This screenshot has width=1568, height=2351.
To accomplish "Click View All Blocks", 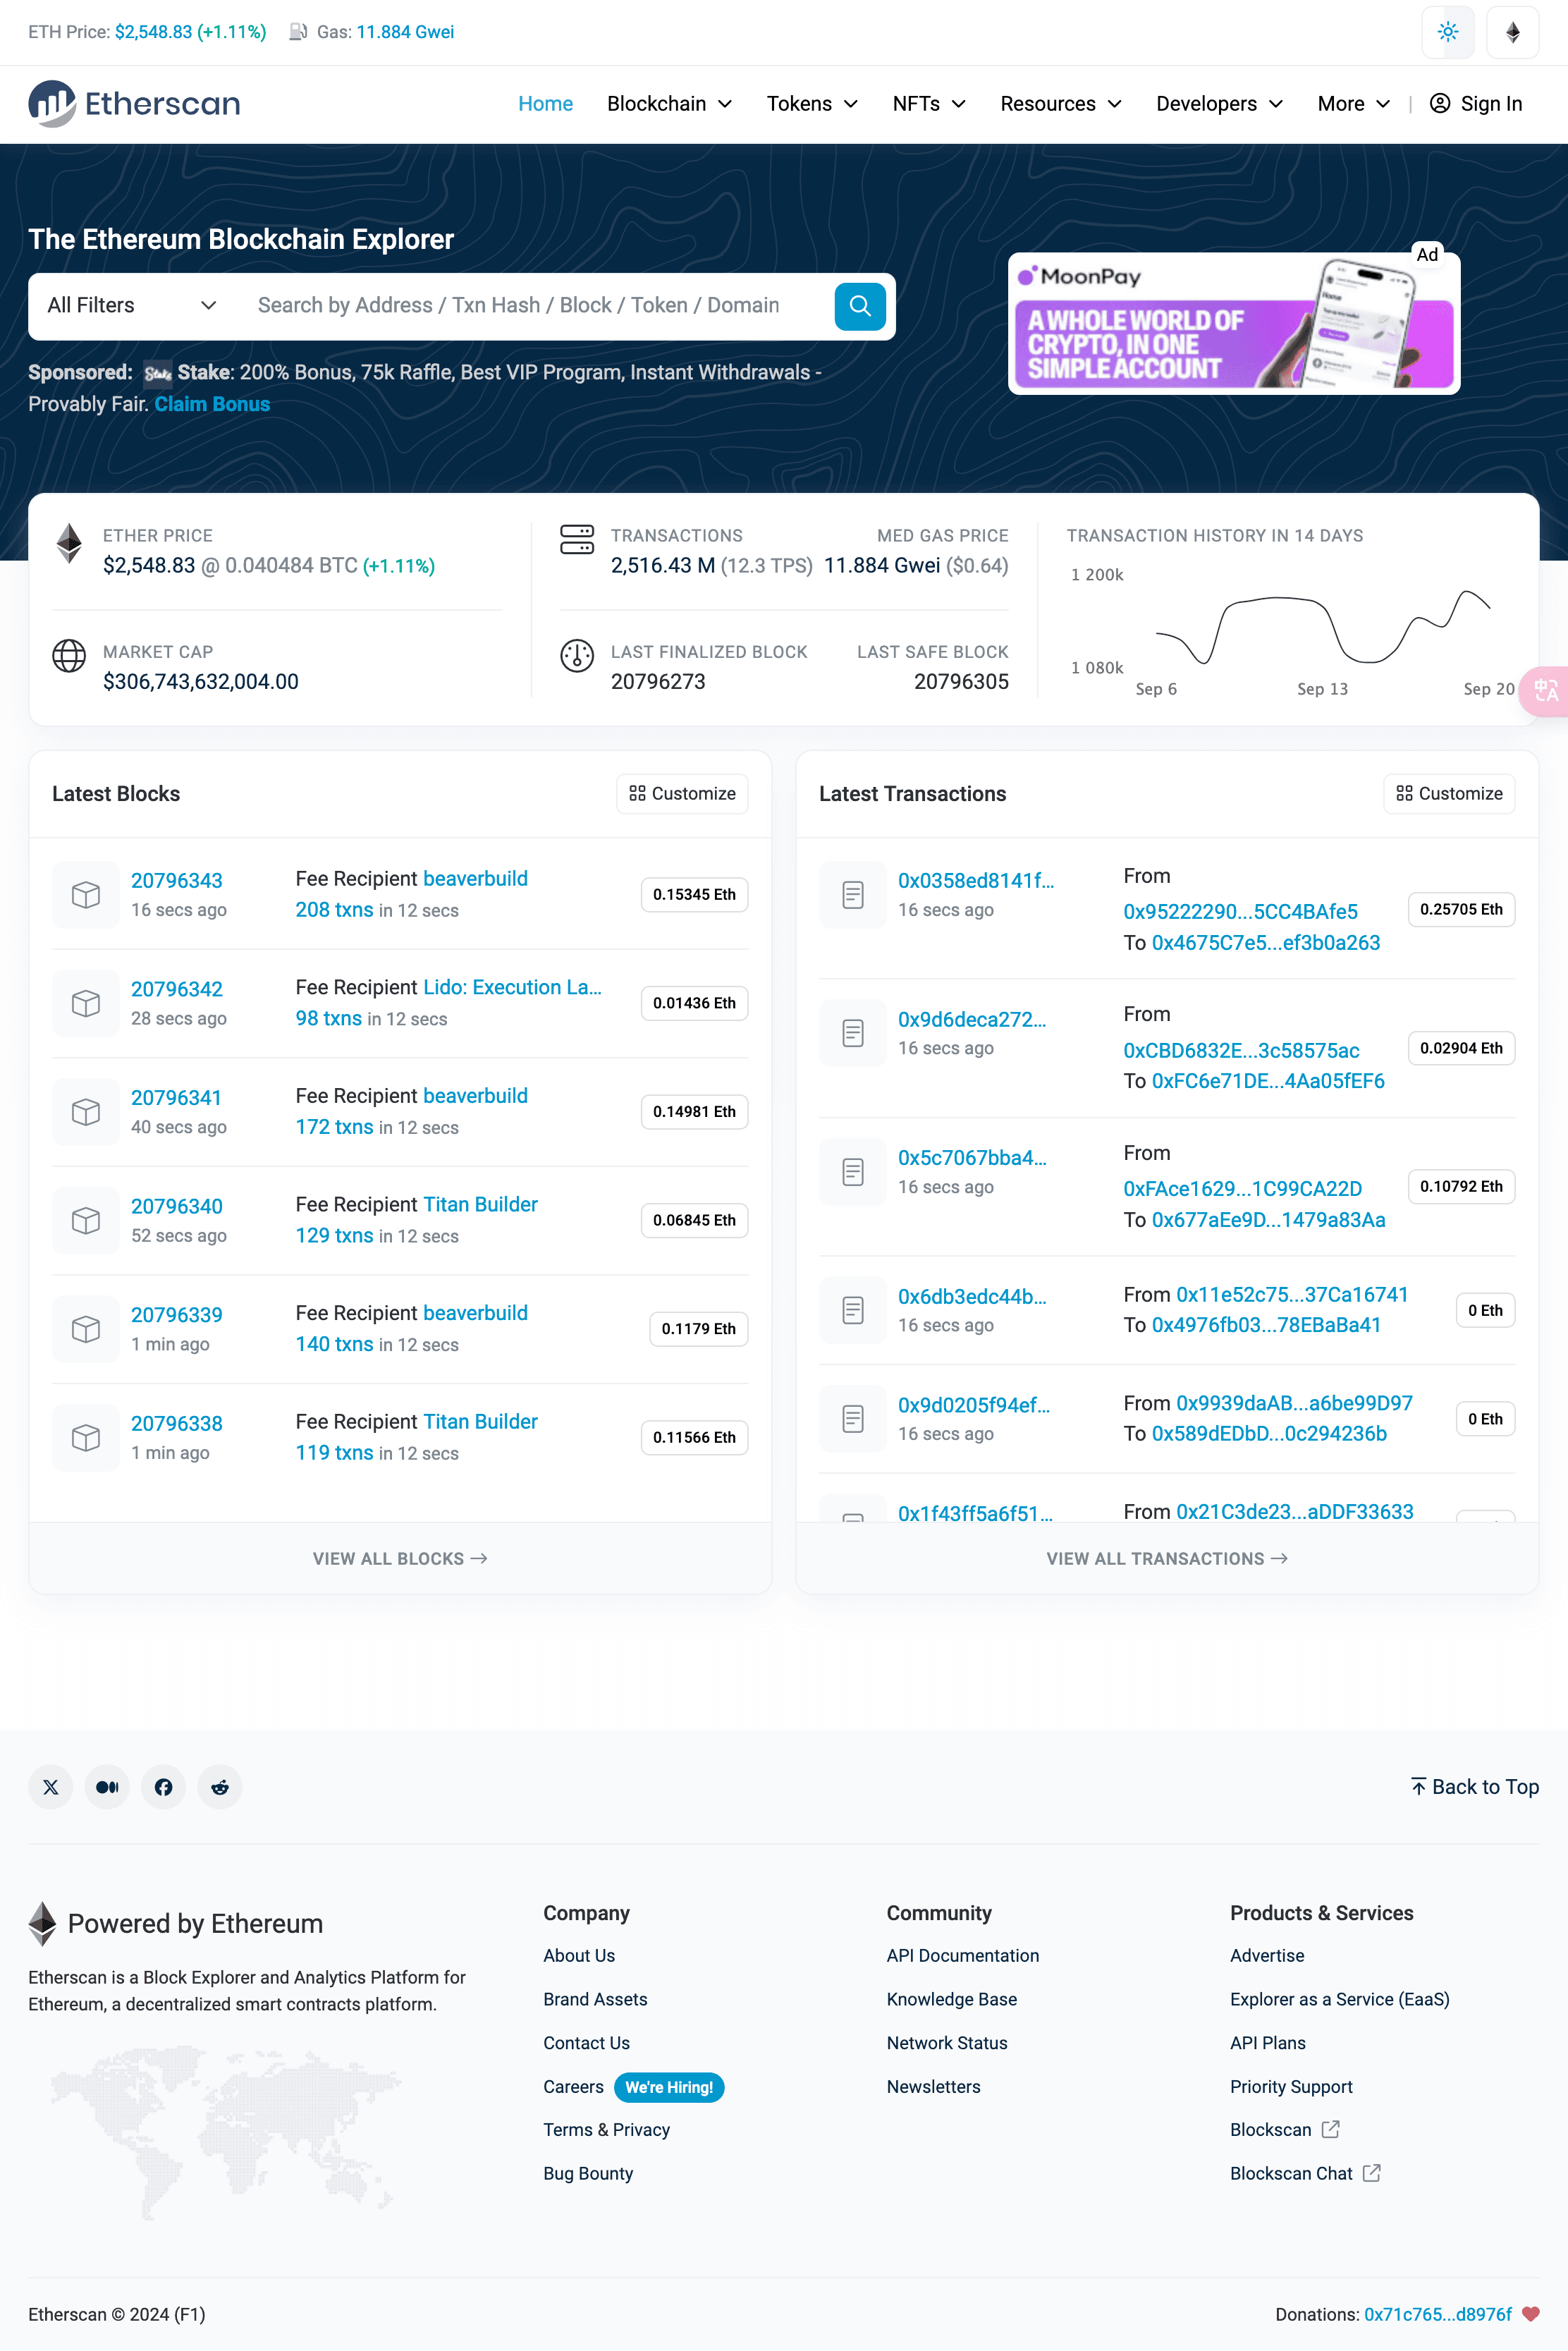I will 400,1558.
